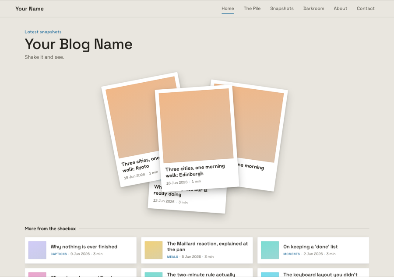Image resolution: width=394 pixels, height=277 pixels.
Task: Click the '15 Jun 2026 · 1 min' caption
Action: click(141, 175)
